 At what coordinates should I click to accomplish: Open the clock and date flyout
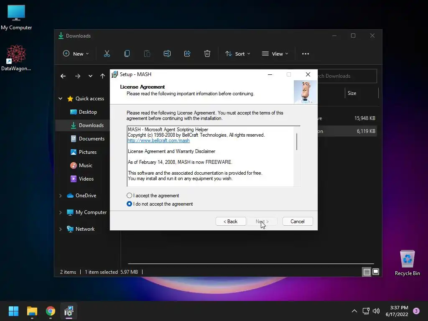(x=397, y=311)
